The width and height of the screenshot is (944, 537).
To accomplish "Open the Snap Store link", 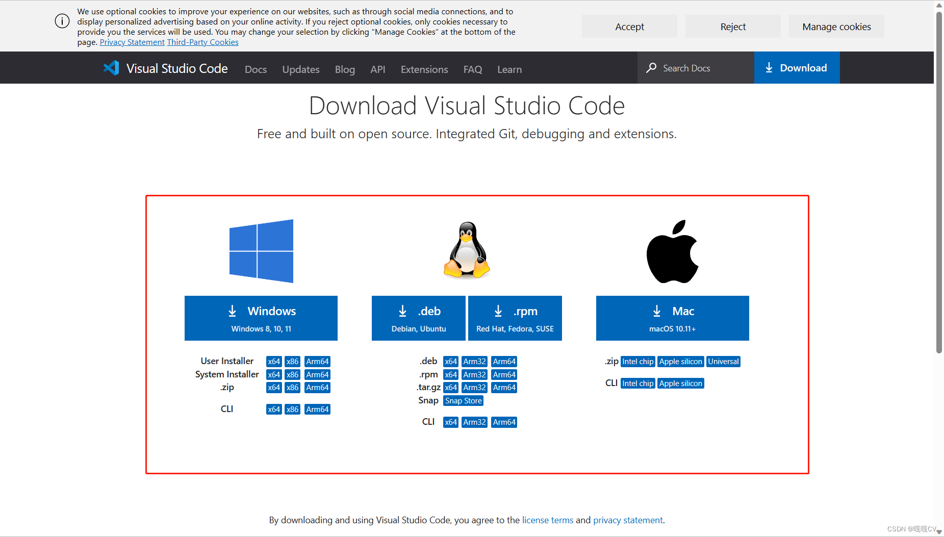I will (463, 401).
